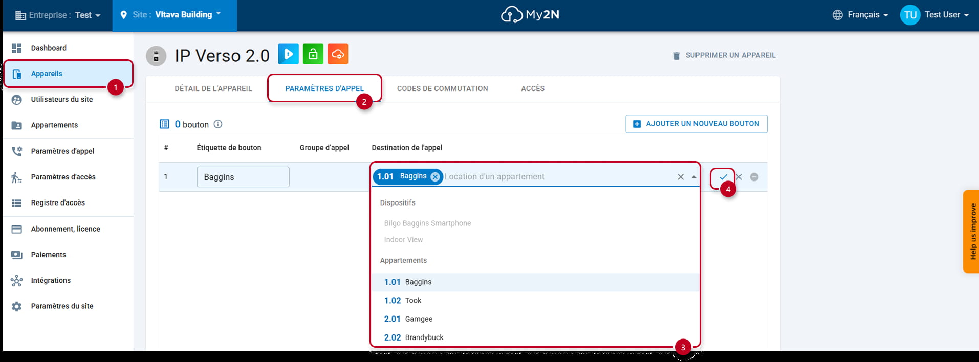Open Abonnement, licence in the sidebar
Viewport: 979px width, 362px height.
click(x=68, y=229)
